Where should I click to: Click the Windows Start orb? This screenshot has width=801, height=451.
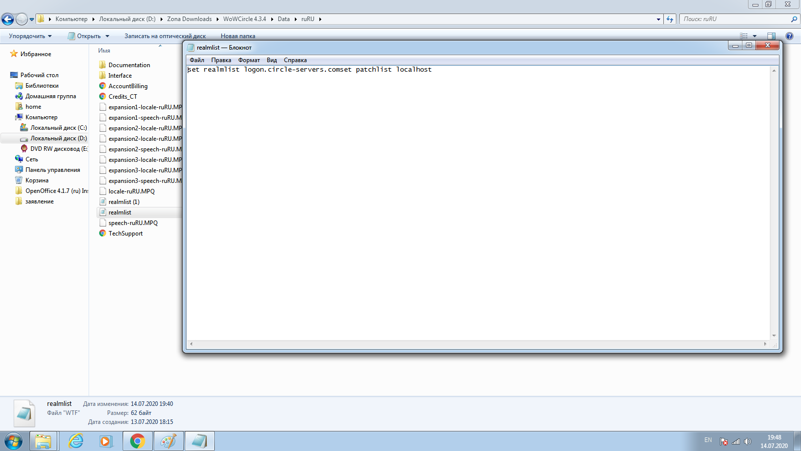click(14, 441)
